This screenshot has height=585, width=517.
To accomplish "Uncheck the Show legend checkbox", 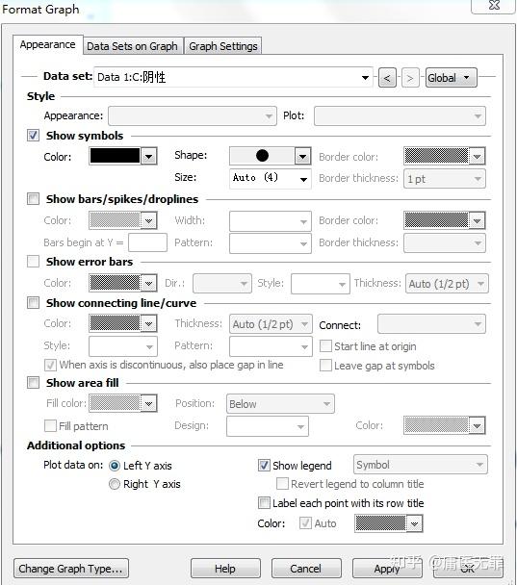I will [x=264, y=465].
